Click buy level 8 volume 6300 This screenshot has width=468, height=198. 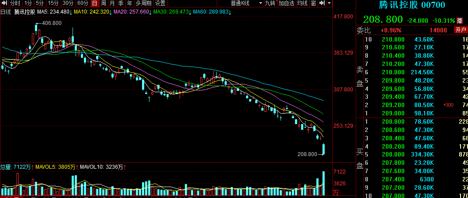pyautogui.click(x=427, y=179)
